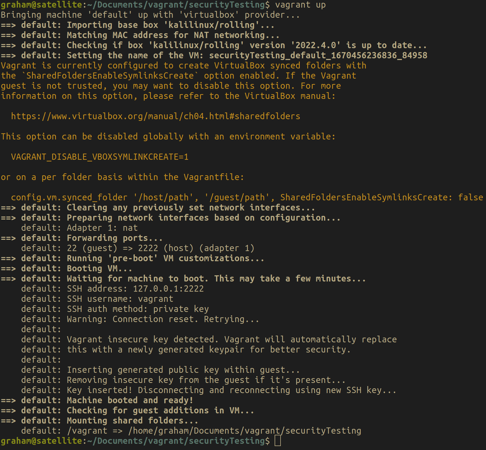Click the 'Machine booted and ready!' message
The height and width of the screenshot is (450, 486).
tap(130, 400)
